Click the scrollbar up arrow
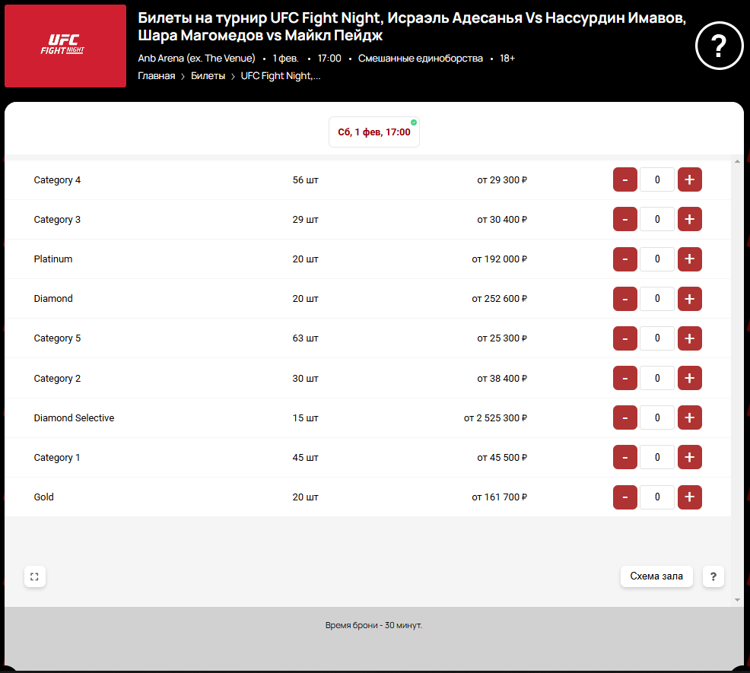Viewport: 750px width, 673px height. 737,162
